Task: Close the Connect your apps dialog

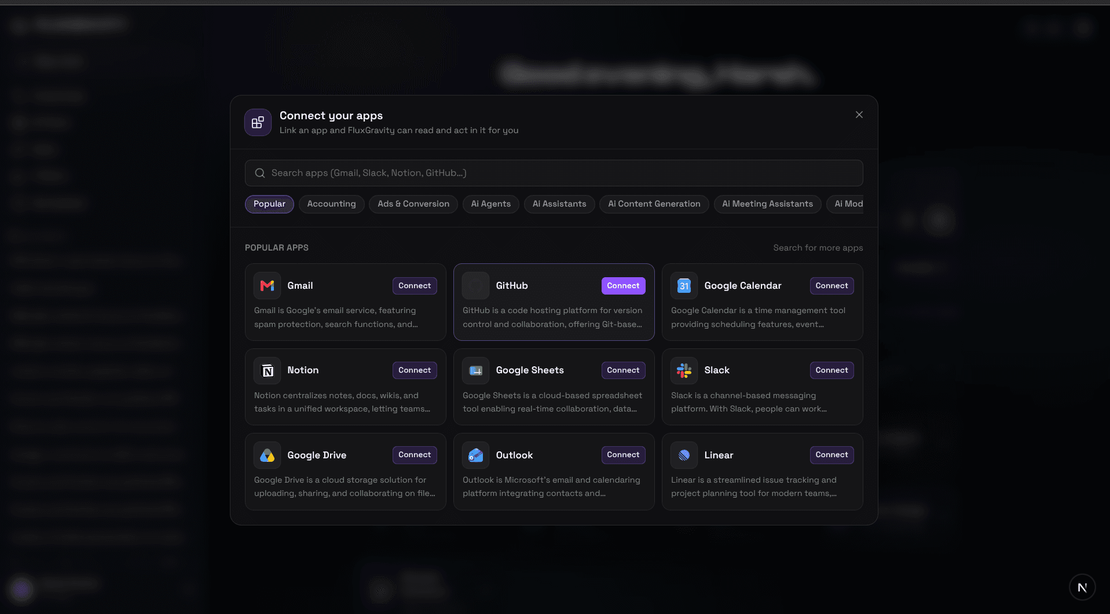Action: [859, 115]
